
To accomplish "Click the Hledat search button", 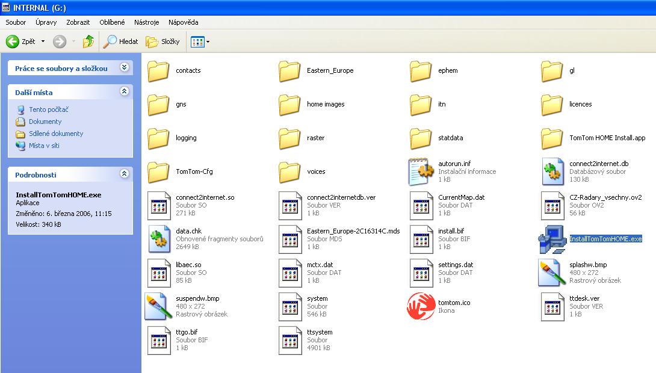I will point(121,42).
